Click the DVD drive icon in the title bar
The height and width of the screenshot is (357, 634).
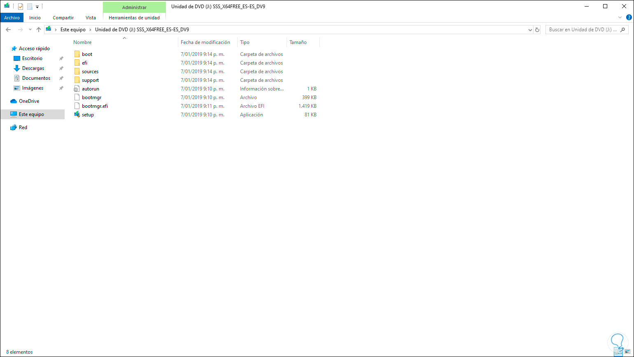[7, 6]
